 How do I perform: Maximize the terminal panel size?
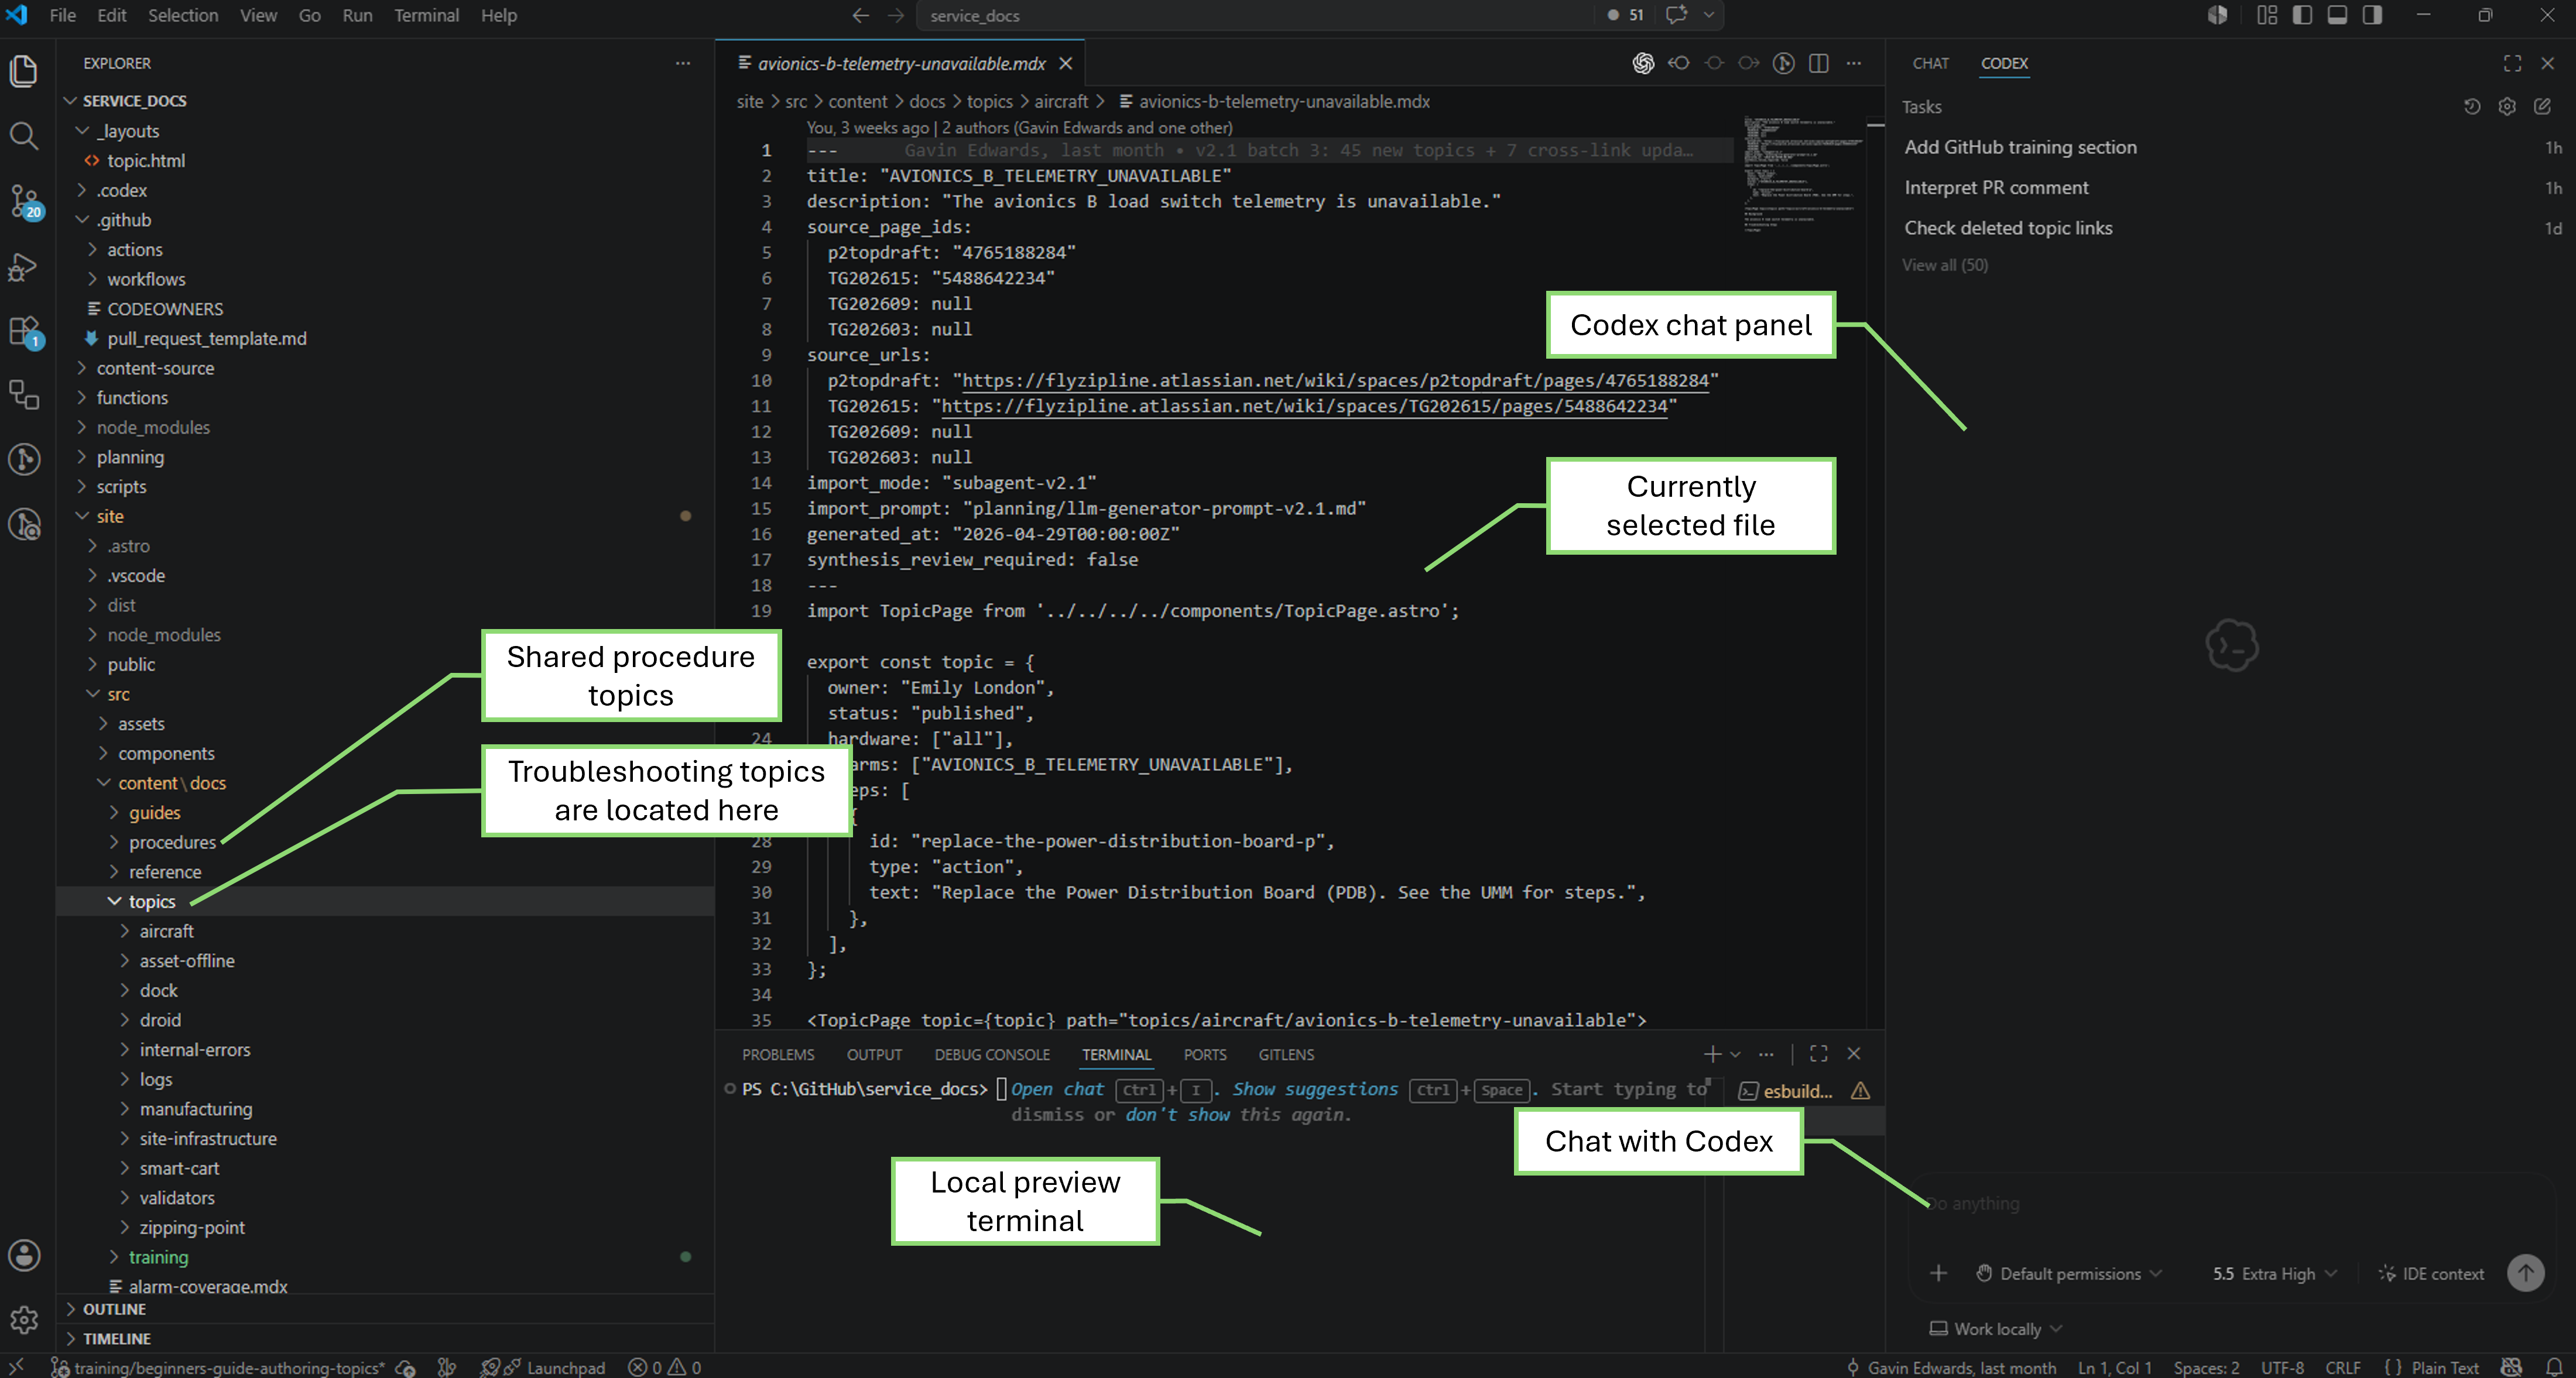[1819, 1054]
